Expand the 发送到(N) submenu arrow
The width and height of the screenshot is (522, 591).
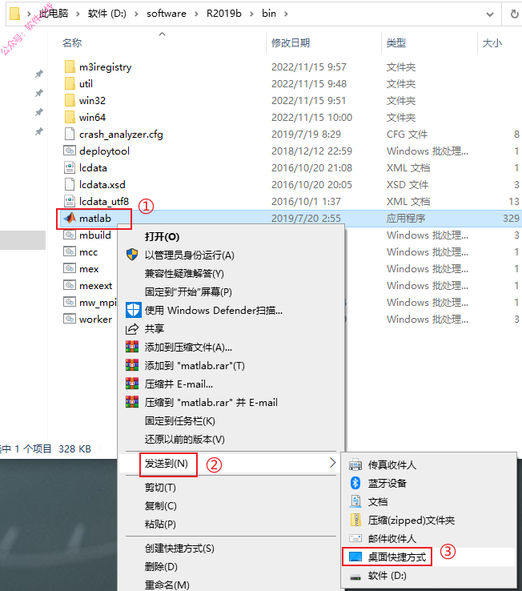[x=332, y=463]
